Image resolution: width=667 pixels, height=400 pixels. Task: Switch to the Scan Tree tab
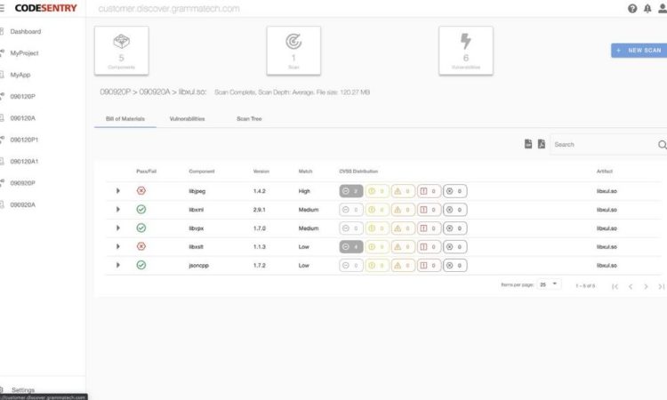click(x=249, y=119)
